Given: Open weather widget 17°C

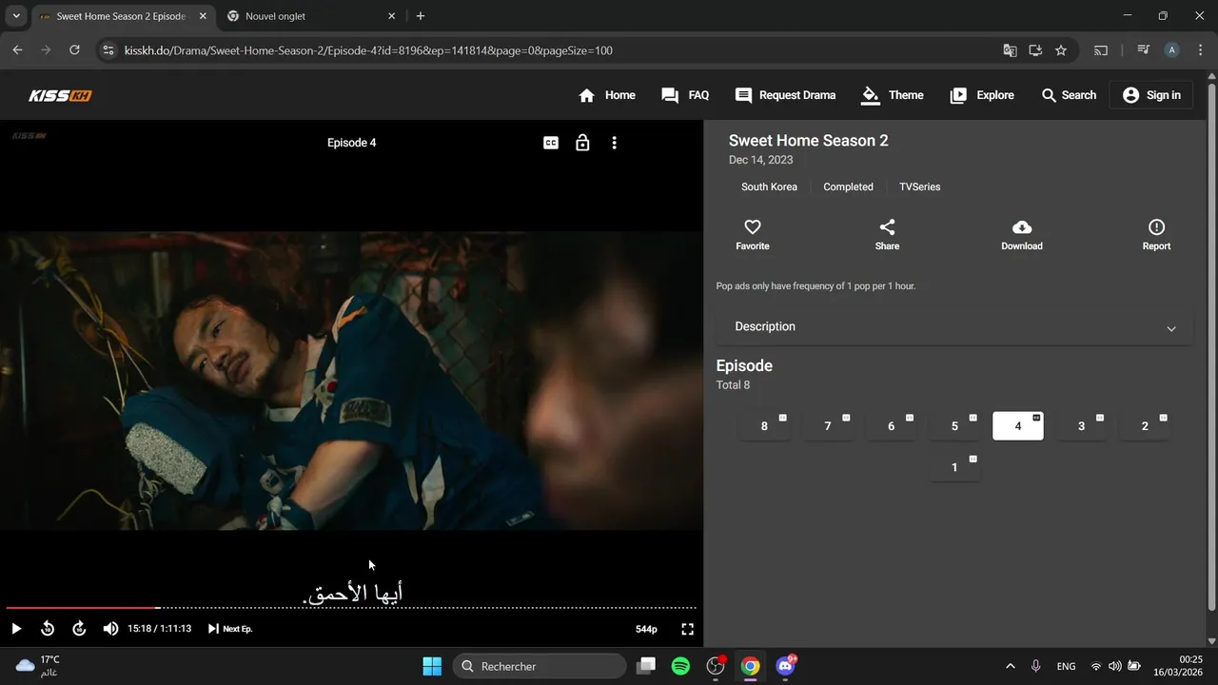Looking at the screenshot, I should (x=38, y=666).
